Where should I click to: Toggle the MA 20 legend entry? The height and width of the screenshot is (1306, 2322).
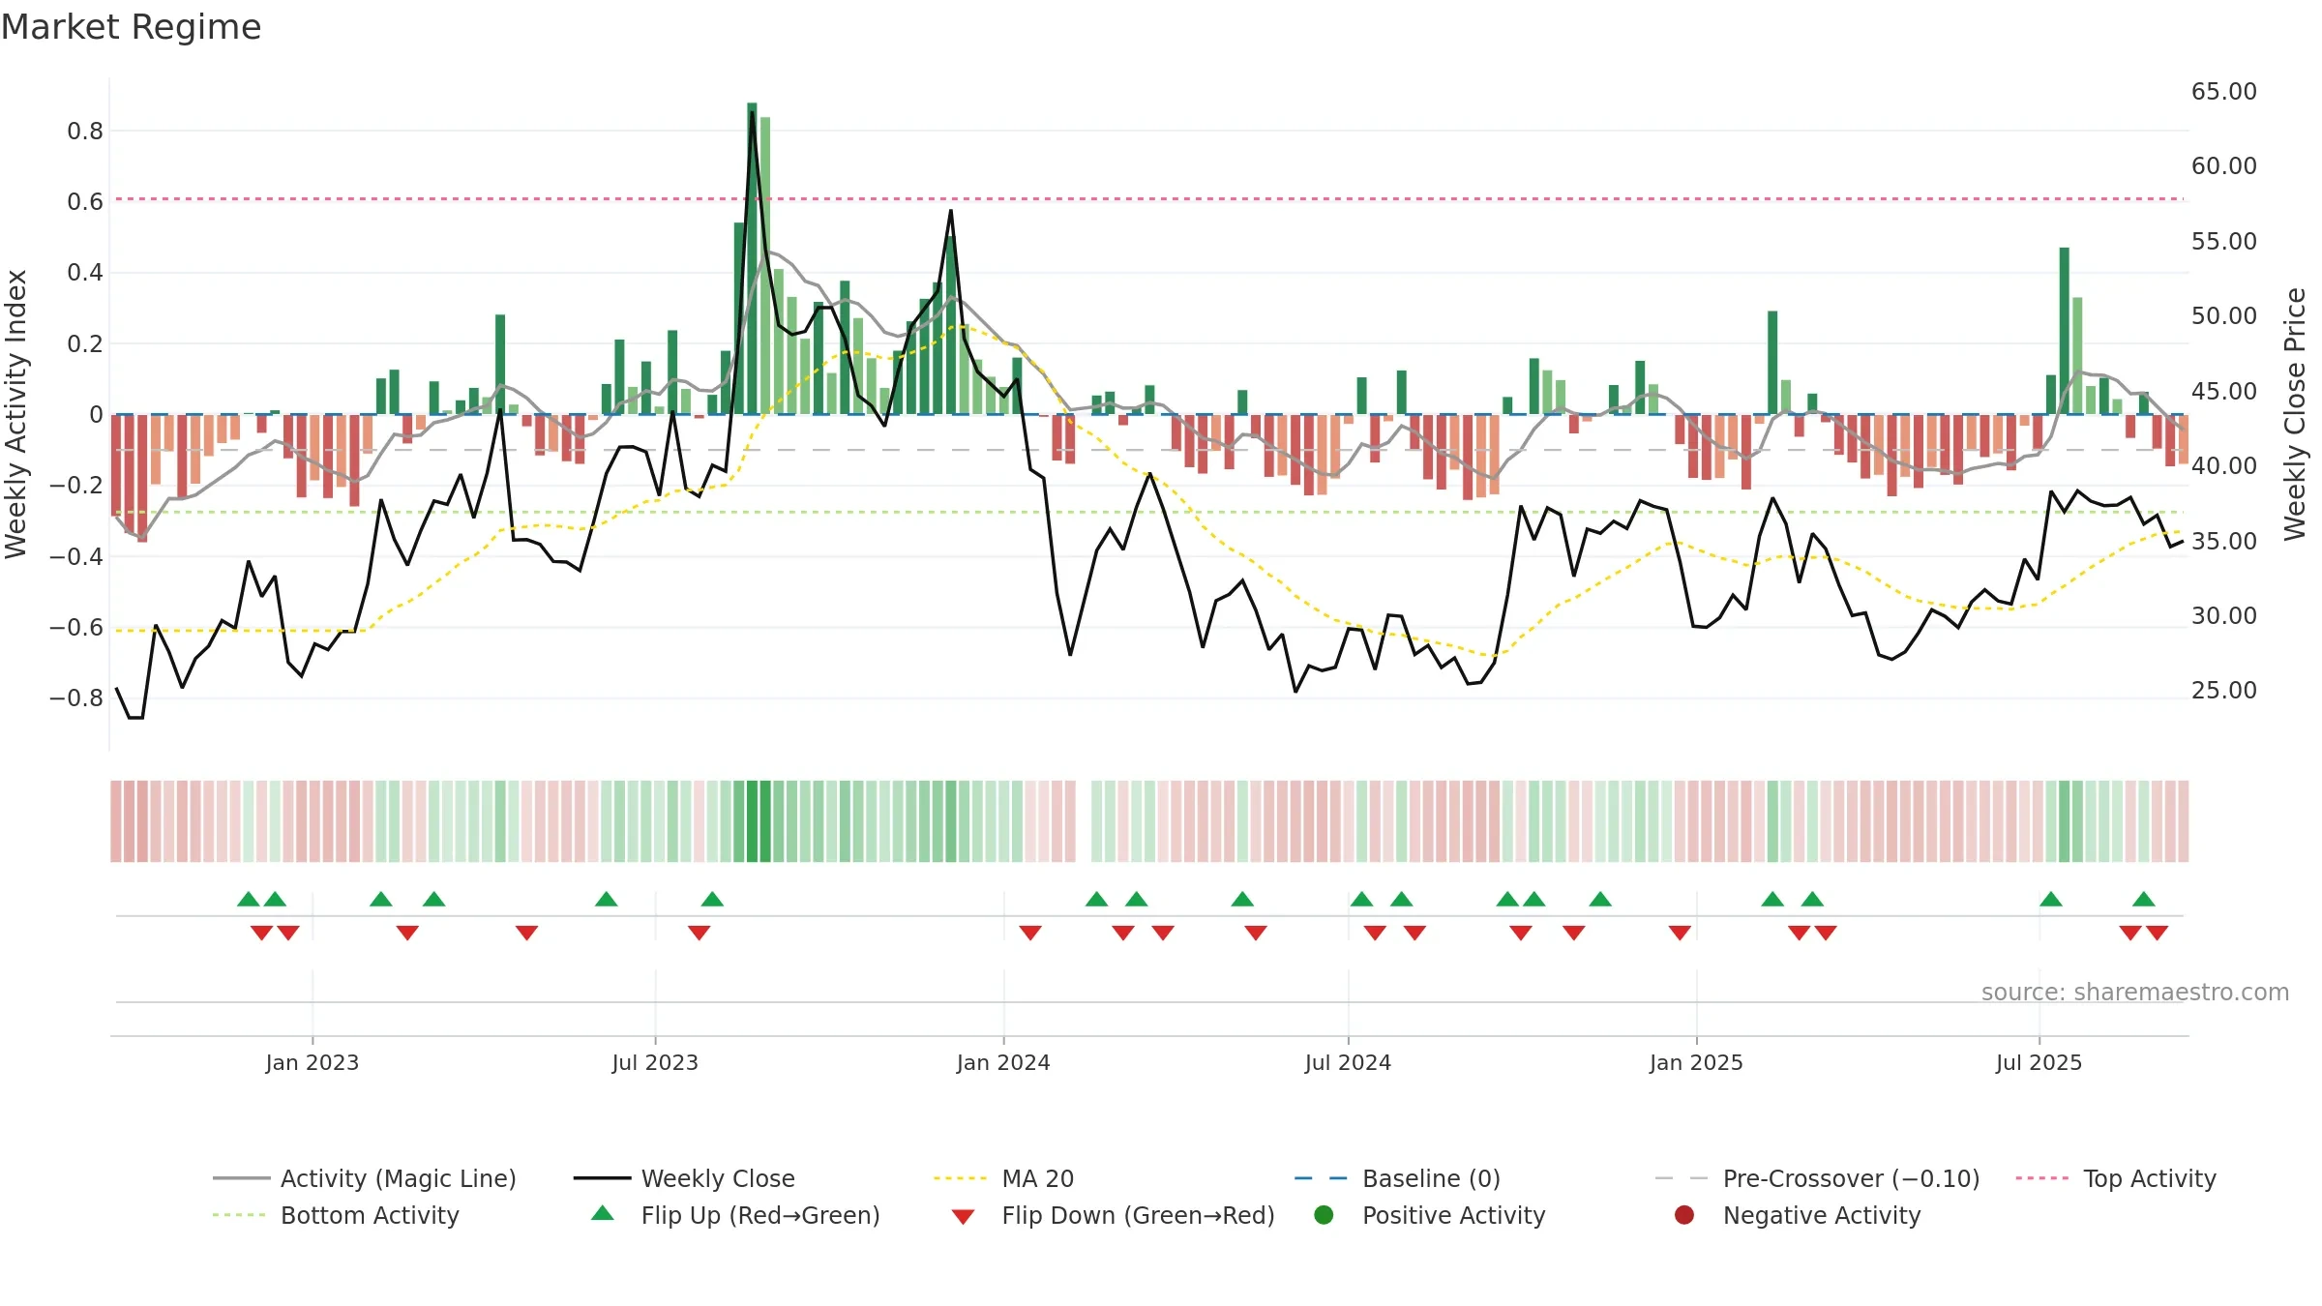pos(1003,1178)
